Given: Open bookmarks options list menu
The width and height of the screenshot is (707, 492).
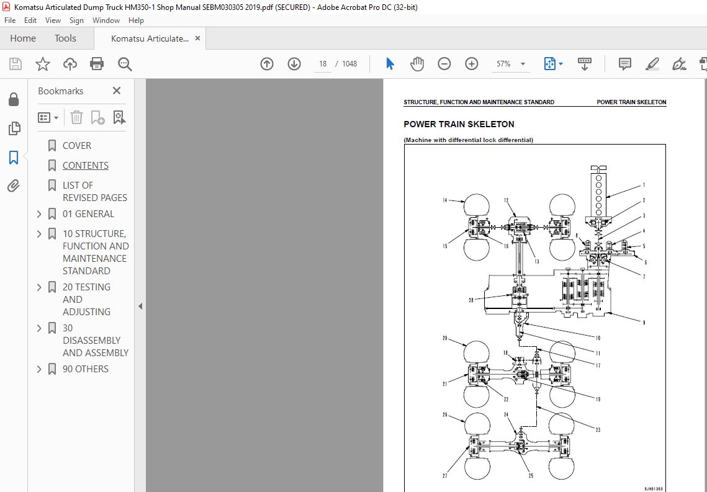Looking at the screenshot, I should [x=48, y=118].
